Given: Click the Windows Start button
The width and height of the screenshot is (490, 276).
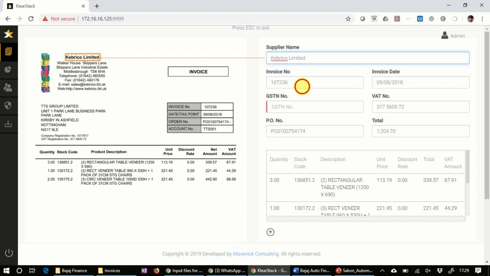Looking at the screenshot, I should pos(6,271).
